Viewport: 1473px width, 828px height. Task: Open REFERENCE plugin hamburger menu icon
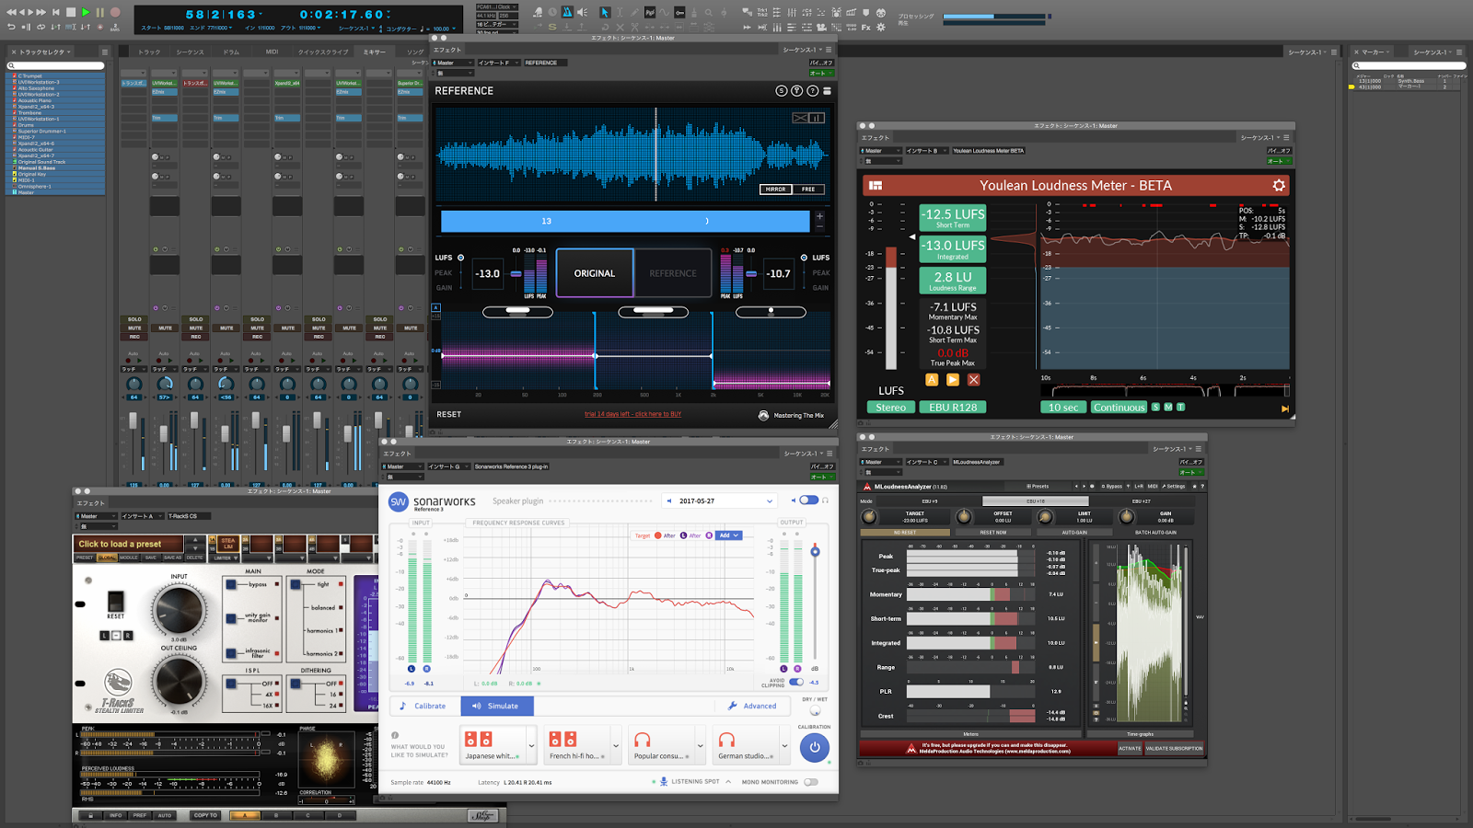(827, 91)
